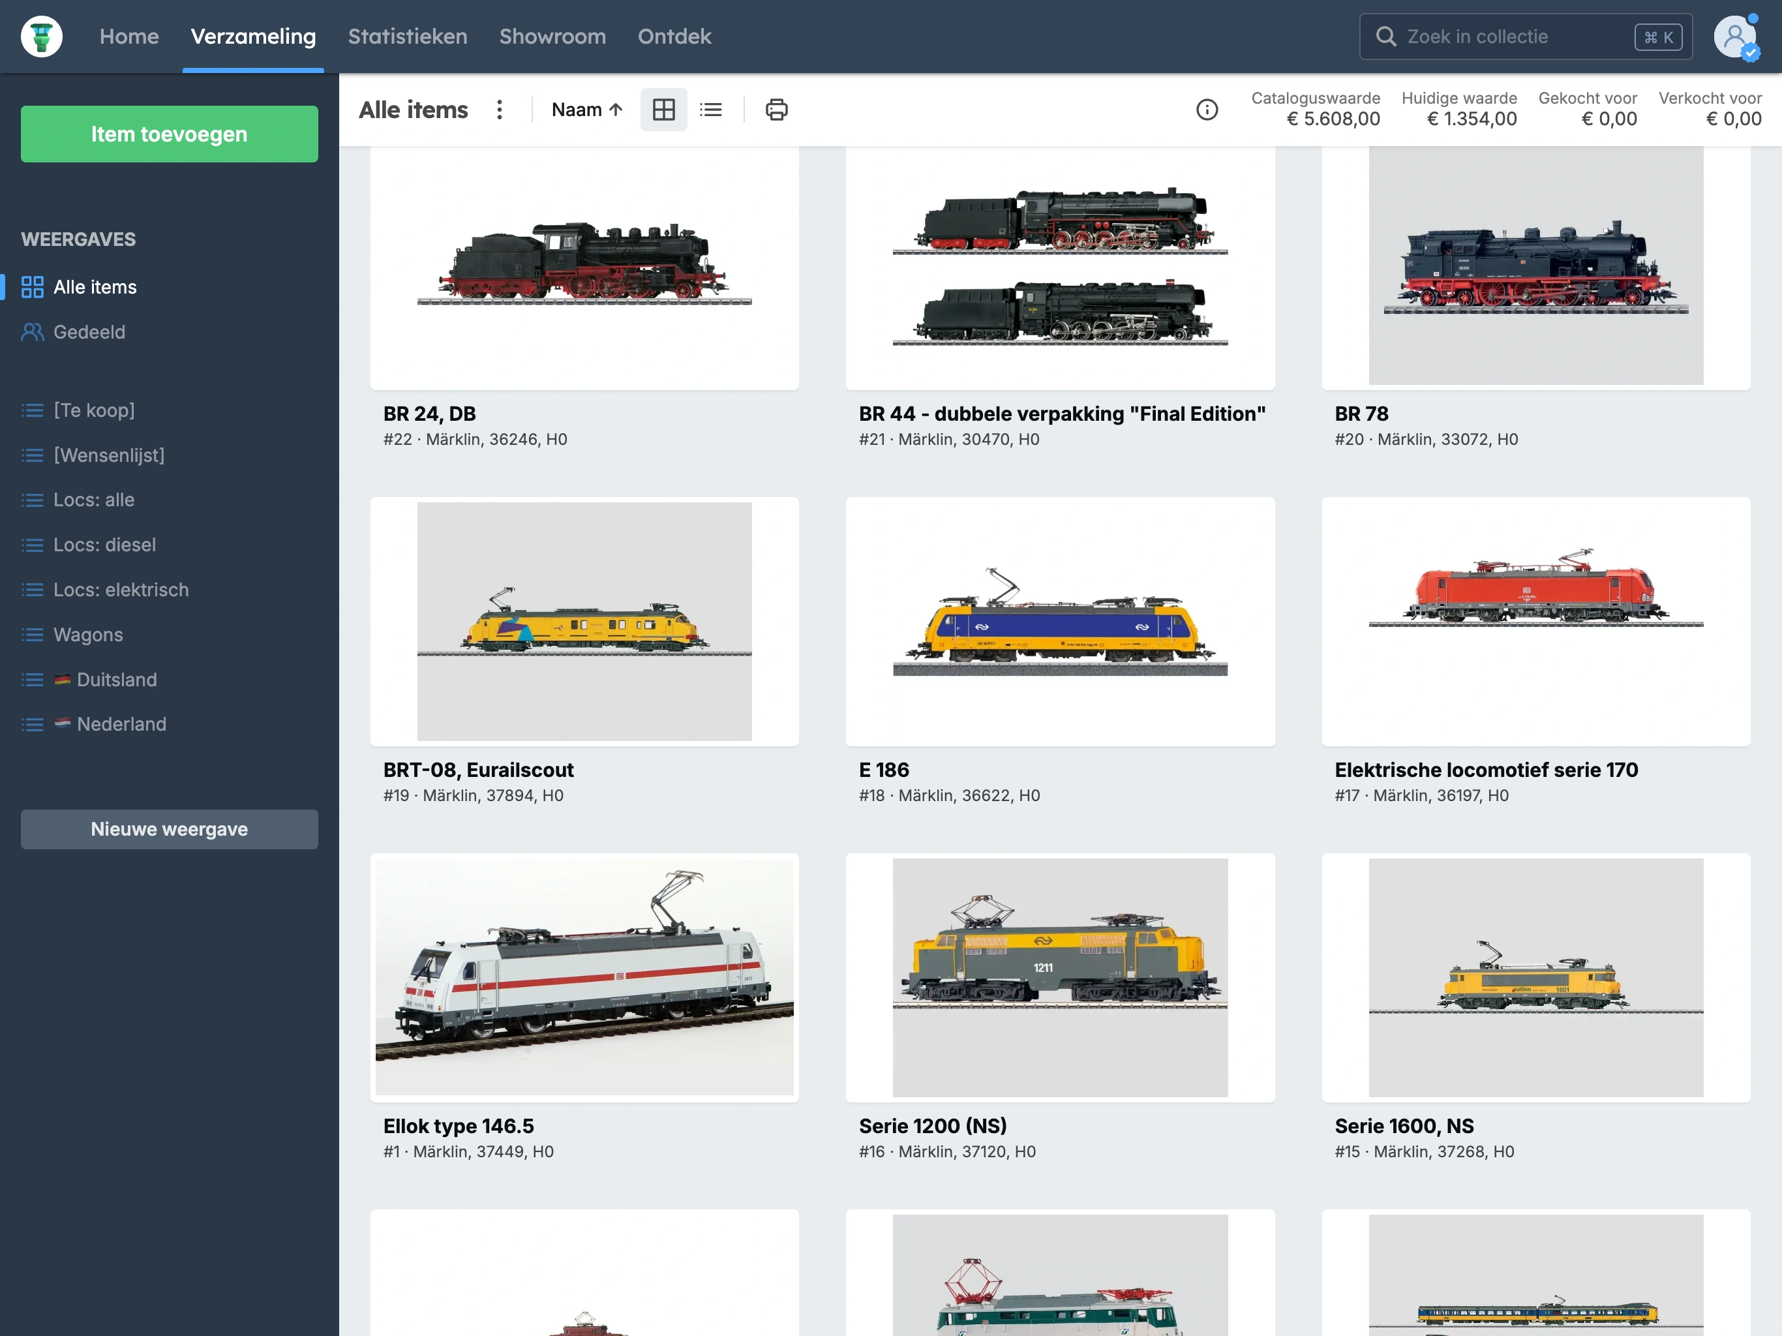The width and height of the screenshot is (1782, 1336).
Task: Open the BR 78 item title link
Action: coord(1361,414)
